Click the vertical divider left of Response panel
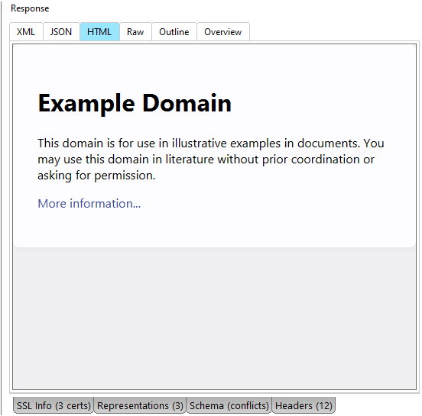 2,208
